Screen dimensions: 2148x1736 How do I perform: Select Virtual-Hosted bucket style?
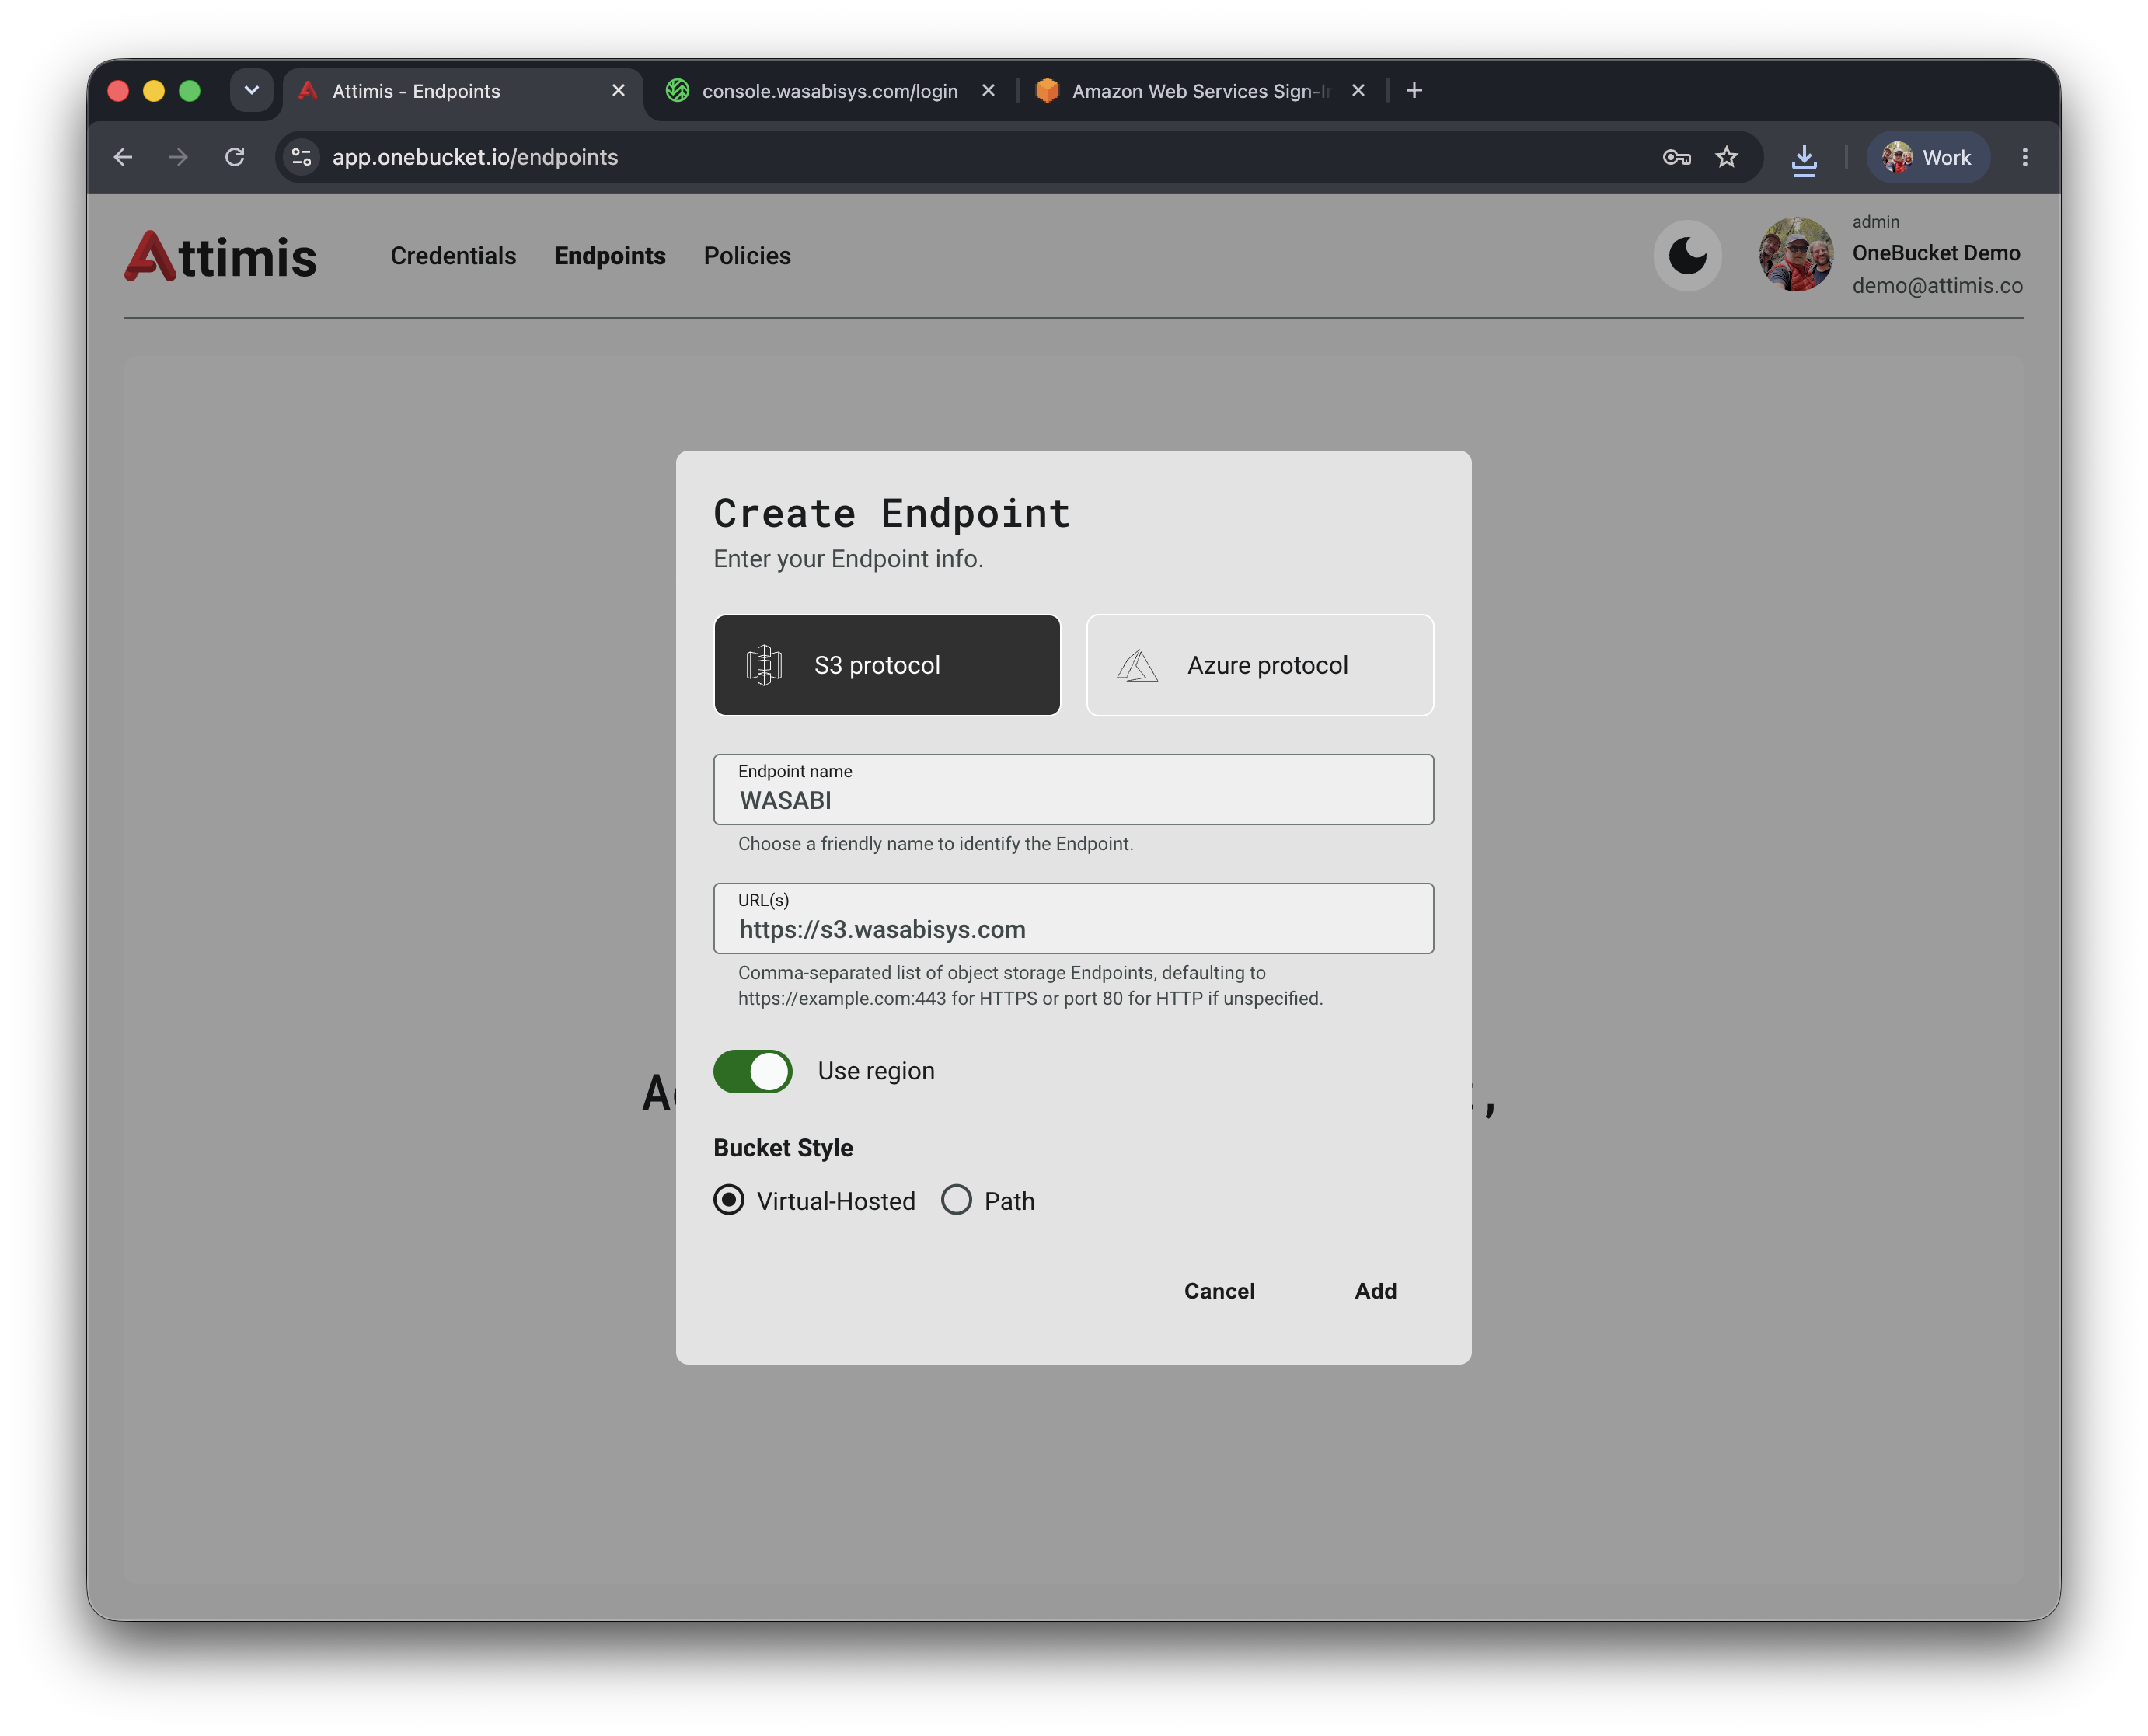(x=729, y=1200)
